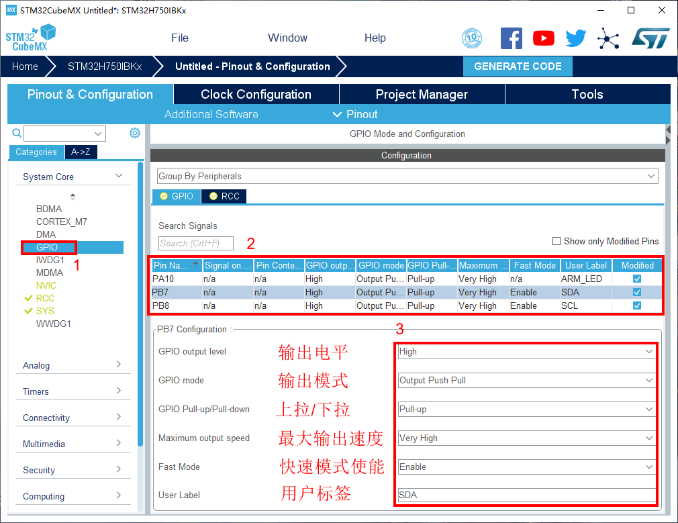The width and height of the screenshot is (678, 523).
Task: Toggle Modified checkbox for PB8 row
Action: (x=637, y=305)
